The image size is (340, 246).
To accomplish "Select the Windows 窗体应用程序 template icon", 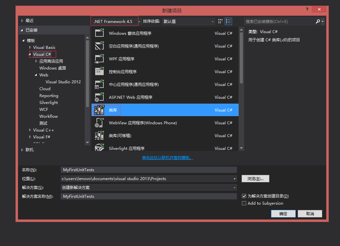I will pos(99,33).
